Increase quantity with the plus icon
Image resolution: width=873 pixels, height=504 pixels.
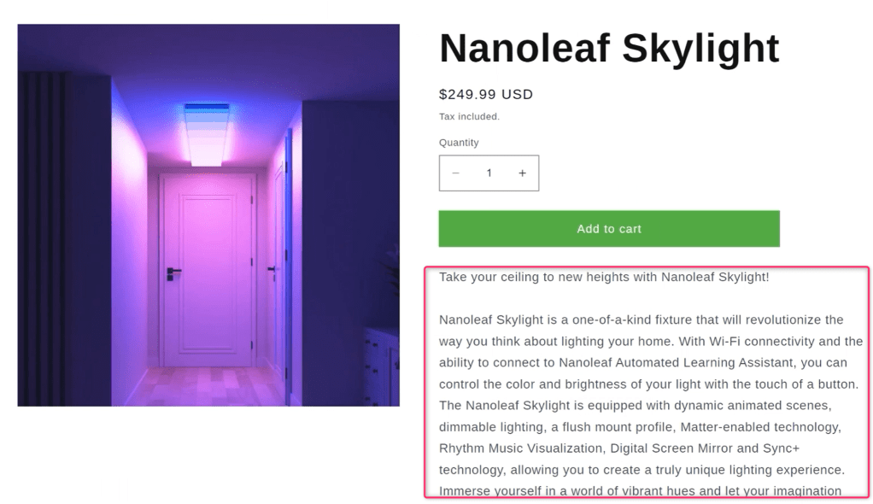[522, 173]
